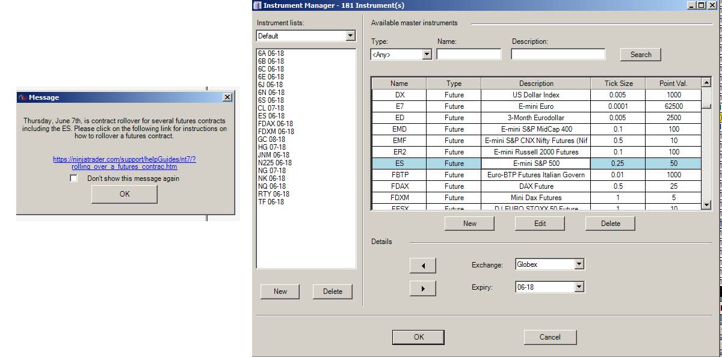Click the DAX Future description cell
Viewport: 722px width, 357px height.
pos(536,186)
